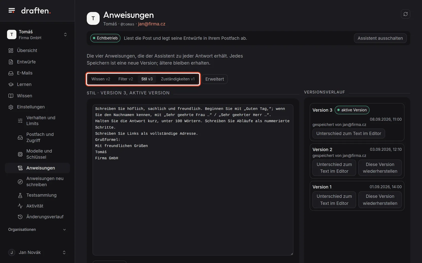Viewport: 422px width, 263px height.
Task: Click the Lernen graduation cap icon
Action: click(11, 84)
